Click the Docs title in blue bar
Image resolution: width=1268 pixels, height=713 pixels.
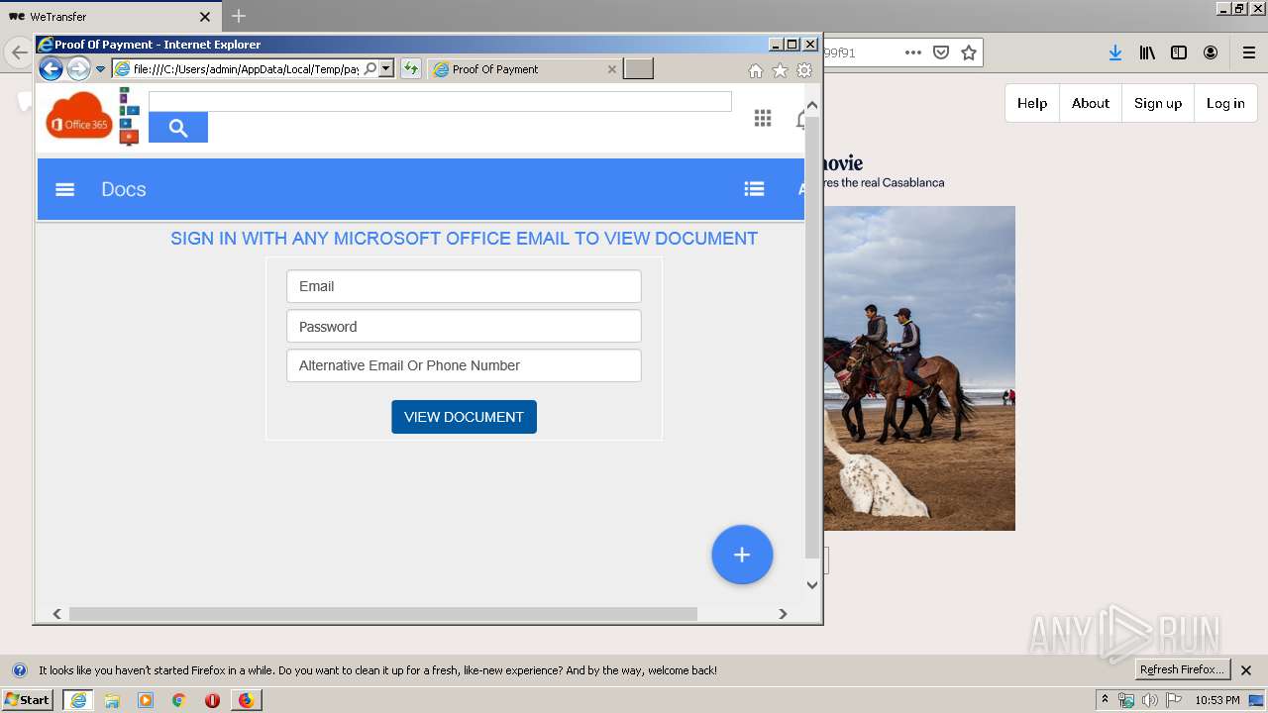coord(124,189)
